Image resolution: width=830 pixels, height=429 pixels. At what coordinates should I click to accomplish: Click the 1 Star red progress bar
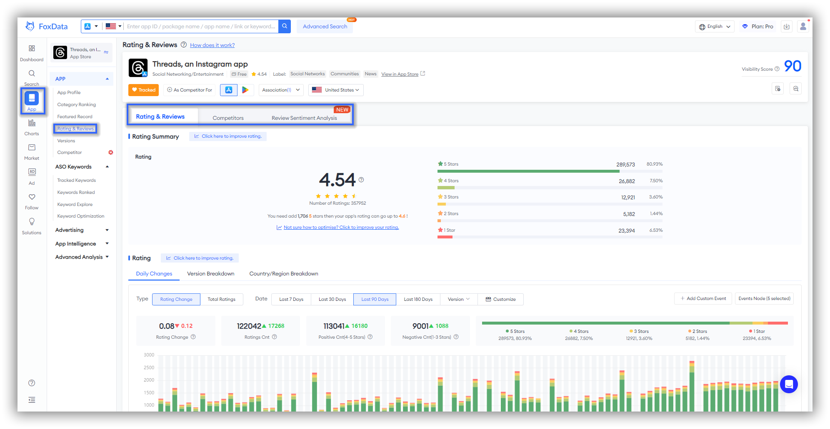[x=445, y=237]
